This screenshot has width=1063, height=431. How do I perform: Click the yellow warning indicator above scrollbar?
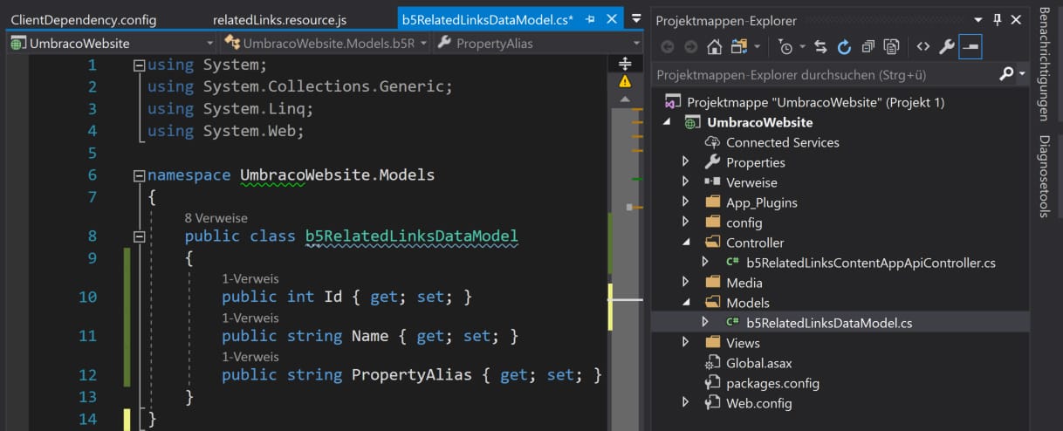[x=625, y=81]
